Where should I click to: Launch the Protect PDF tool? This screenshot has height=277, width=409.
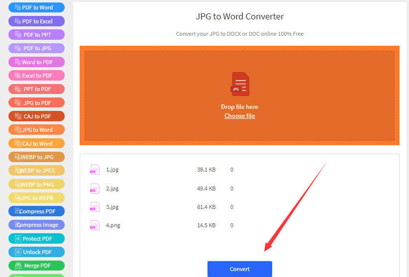click(36, 238)
